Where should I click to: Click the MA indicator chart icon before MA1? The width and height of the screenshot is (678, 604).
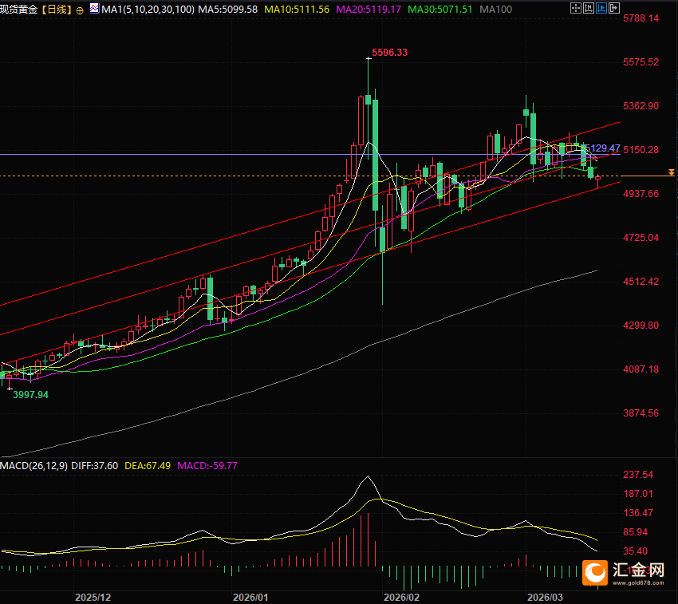point(94,8)
